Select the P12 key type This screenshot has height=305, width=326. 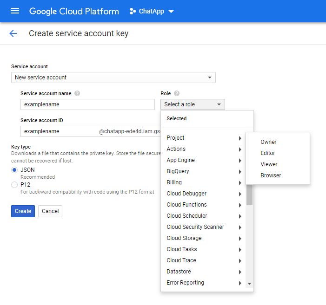tap(14, 185)
